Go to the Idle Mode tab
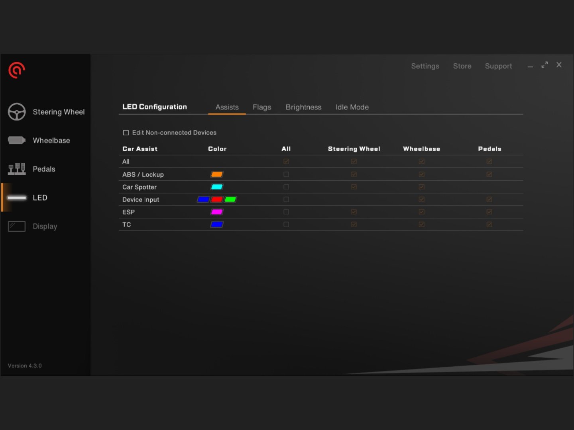 [352, 107]
